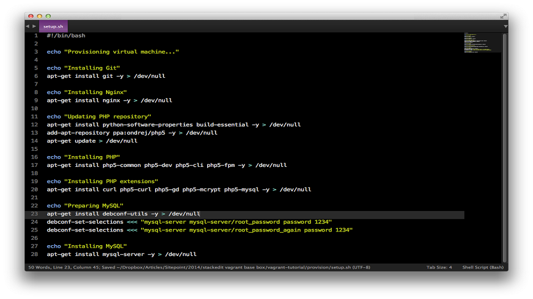Click the "Installing Git" echo line
The width and height of the screenshot is (533, 299).
click(83, 68)
